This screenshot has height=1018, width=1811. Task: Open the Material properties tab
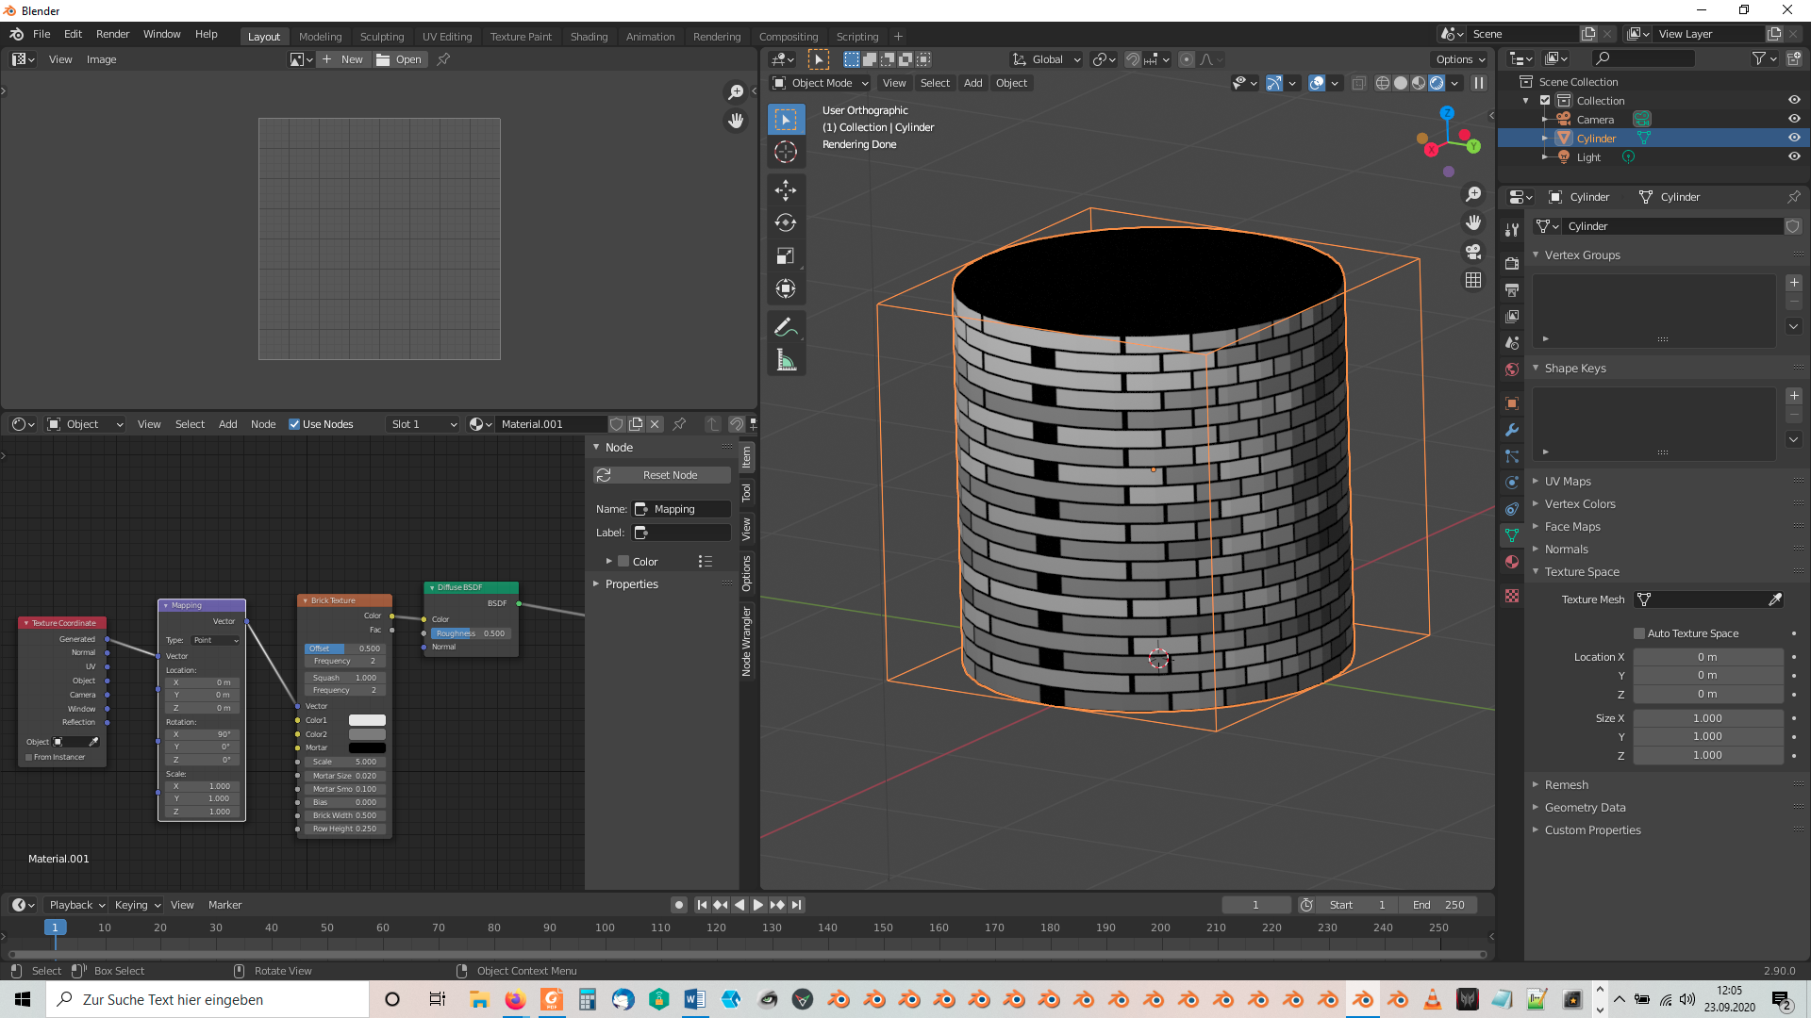coord(1512,562)
